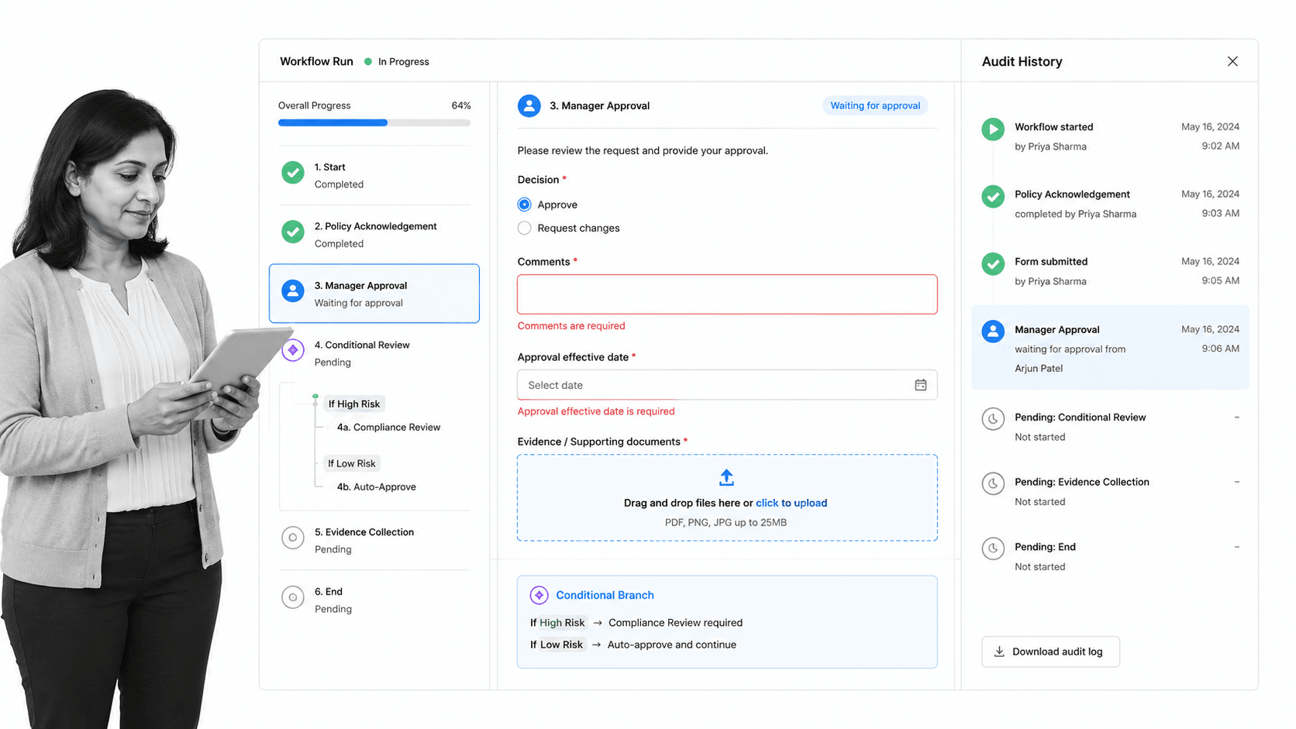Click the Download audit log button

tap(1050, 652)
